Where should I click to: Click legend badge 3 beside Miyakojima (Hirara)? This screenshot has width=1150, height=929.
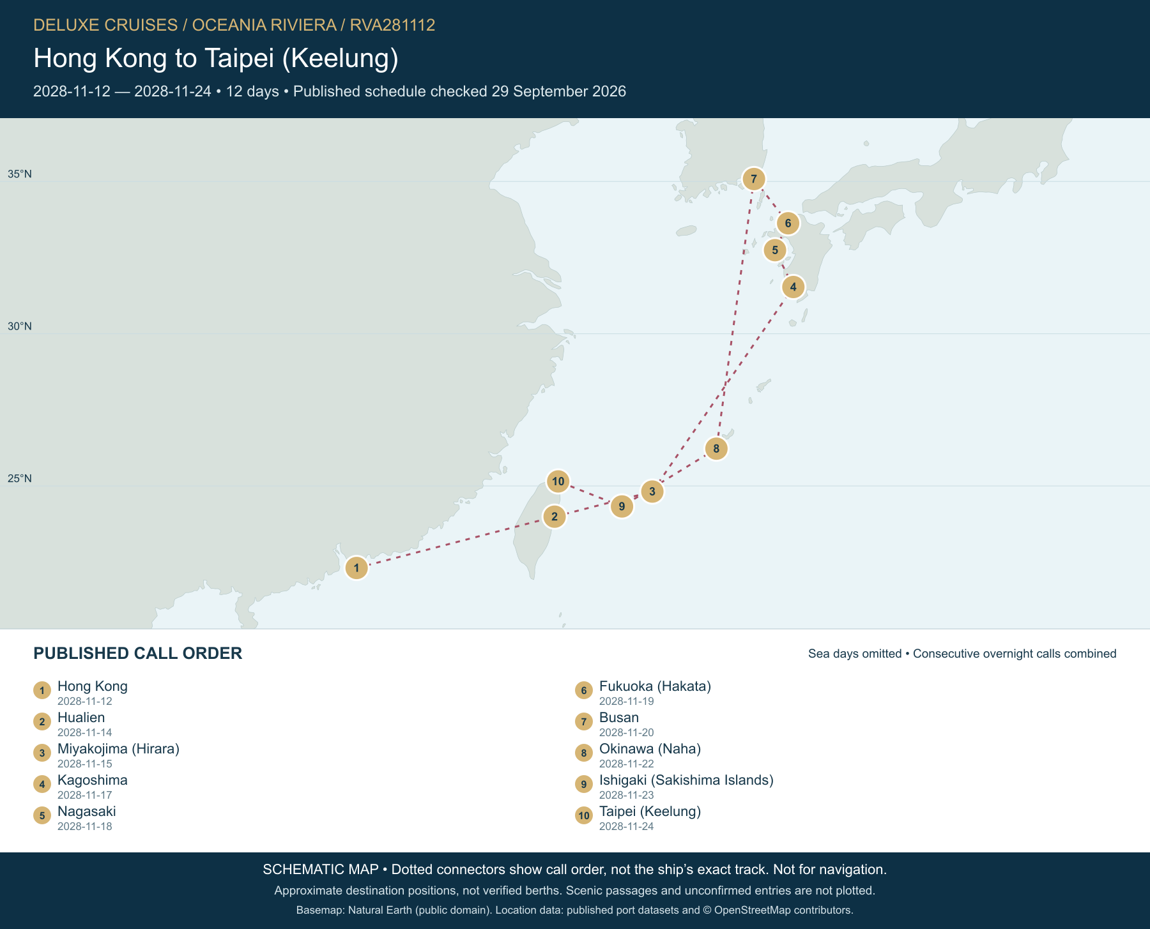click(42, 753)
